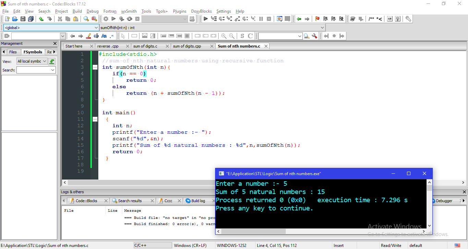Switch to the Files tab in Management panel
The height and width of the screenshot is (249, 468).
13,52
